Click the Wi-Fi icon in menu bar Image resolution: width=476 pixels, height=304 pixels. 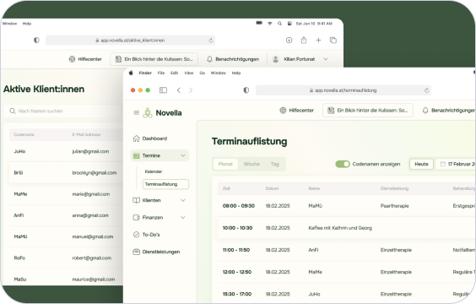269,24
